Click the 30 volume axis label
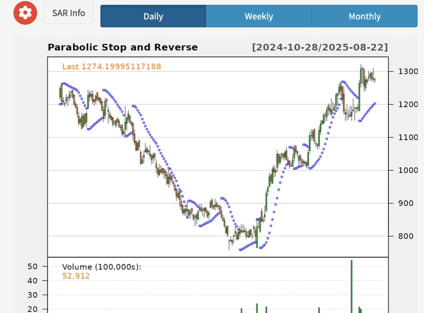The height and width of the screenshot is (313, 424). point(33,295)
